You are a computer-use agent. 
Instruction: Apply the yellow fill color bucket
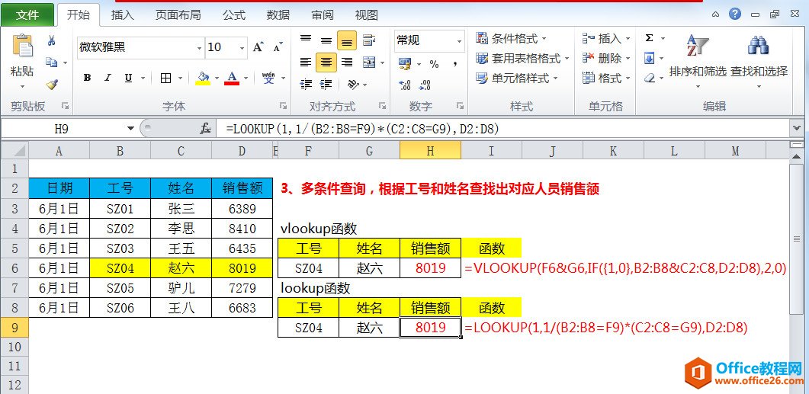(x=204, y=78)
